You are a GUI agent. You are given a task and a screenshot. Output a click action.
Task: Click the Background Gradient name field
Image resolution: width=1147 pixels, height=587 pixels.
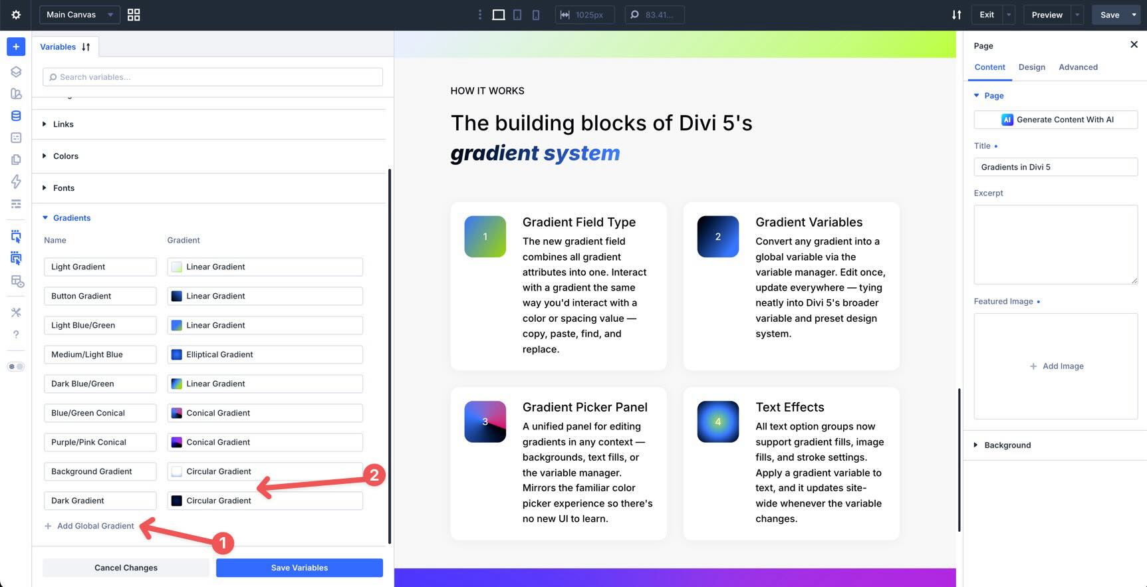(100, 471)
